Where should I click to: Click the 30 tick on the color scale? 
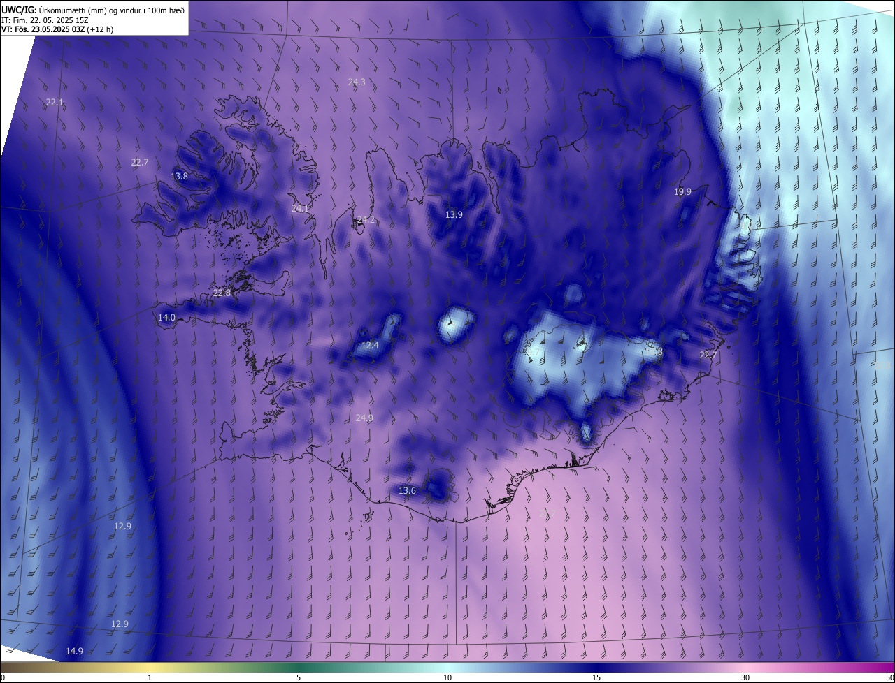tap(745, 677)
